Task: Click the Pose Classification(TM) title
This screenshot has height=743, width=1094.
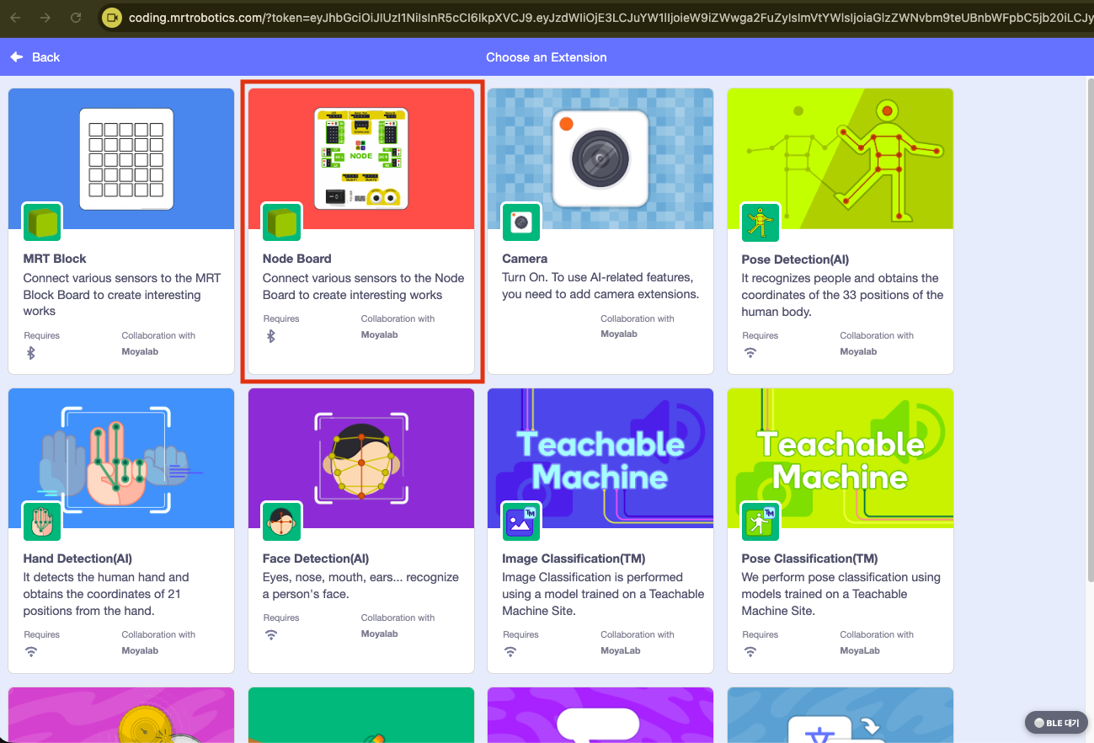Action: [x=810, y=559]
